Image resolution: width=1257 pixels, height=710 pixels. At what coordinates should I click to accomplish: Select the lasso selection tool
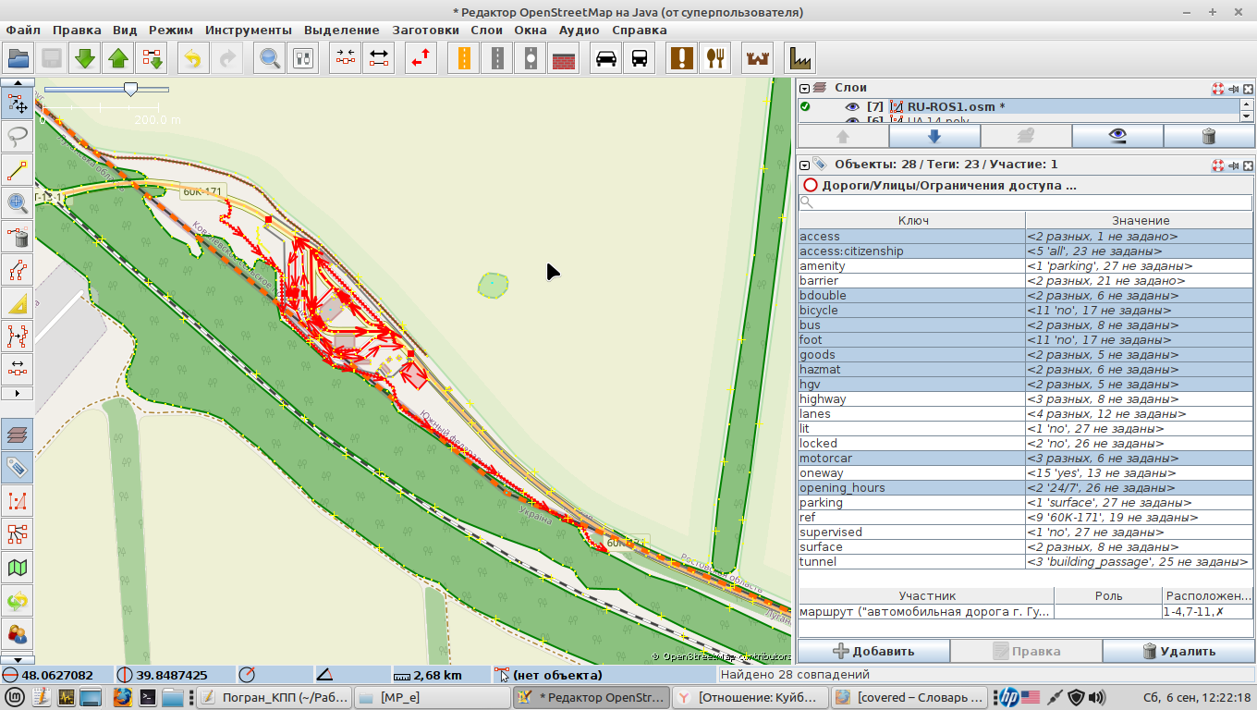pyautogui.click(x=18, y=137)
